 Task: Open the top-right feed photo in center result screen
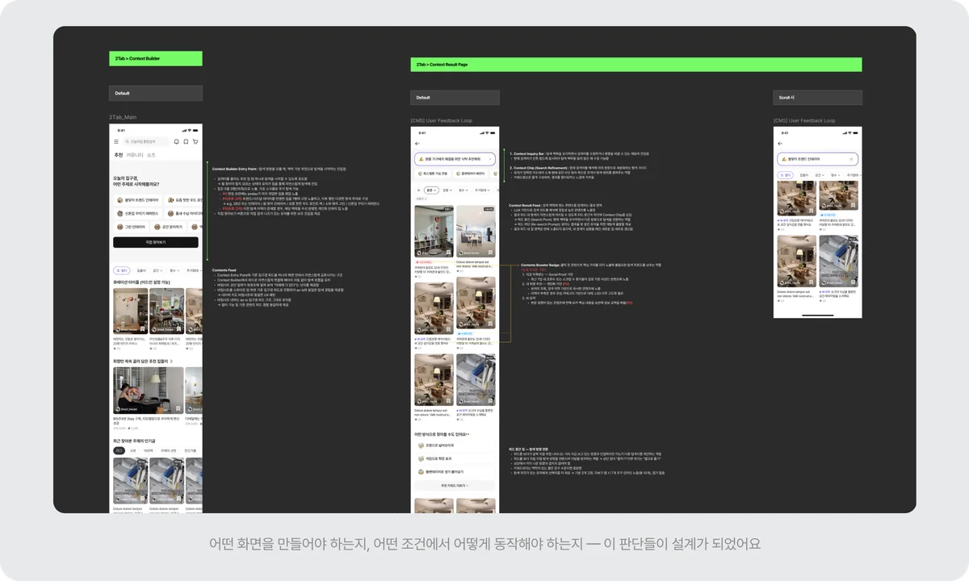click(x=476, y=231)
